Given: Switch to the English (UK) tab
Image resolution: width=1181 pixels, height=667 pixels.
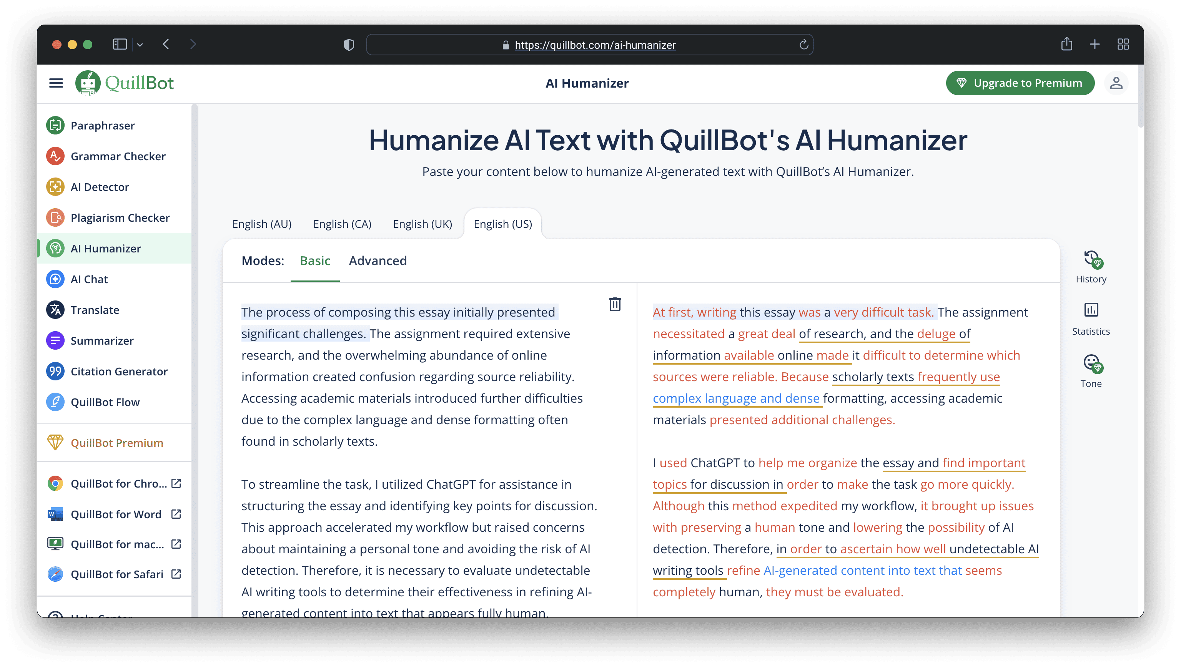Looking at the screenshot, I should point(422,224).
